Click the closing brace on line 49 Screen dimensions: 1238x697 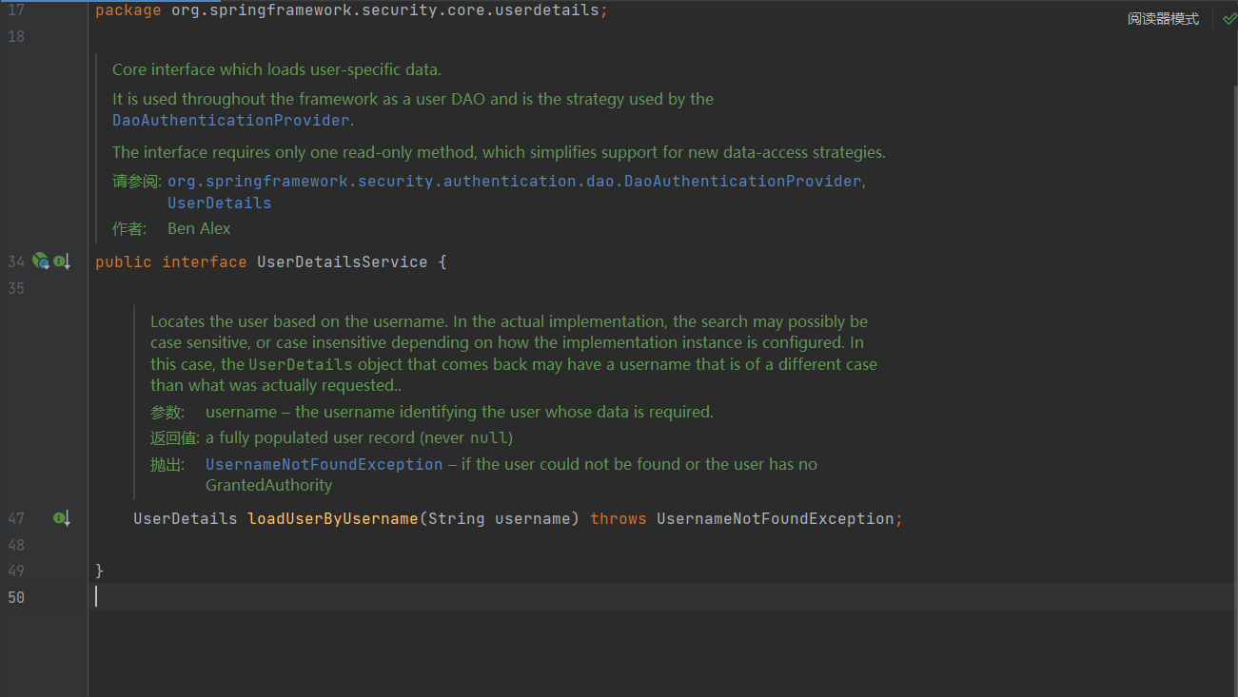pyautogui.click(x=100, y=571)
